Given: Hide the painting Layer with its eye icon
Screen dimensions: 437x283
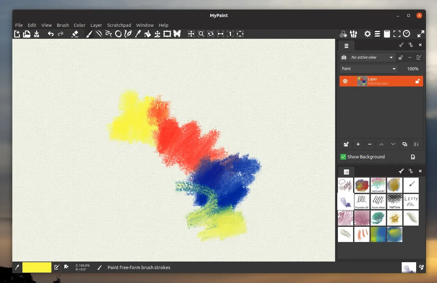Looking at the screenshot, I should click(345, 81).
